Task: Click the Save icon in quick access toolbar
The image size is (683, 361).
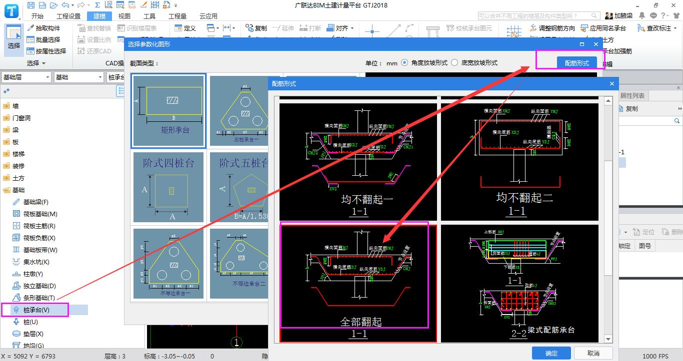Action: (x=31, y=5)
